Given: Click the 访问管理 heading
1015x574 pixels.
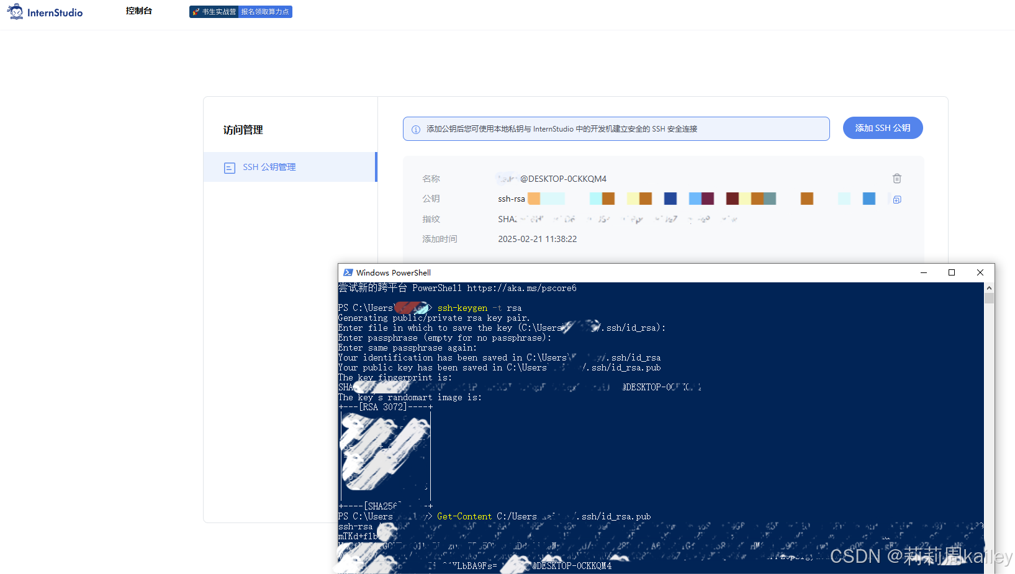Looking at the screenshot, I should pyautogui.click(x=243, y=130).
